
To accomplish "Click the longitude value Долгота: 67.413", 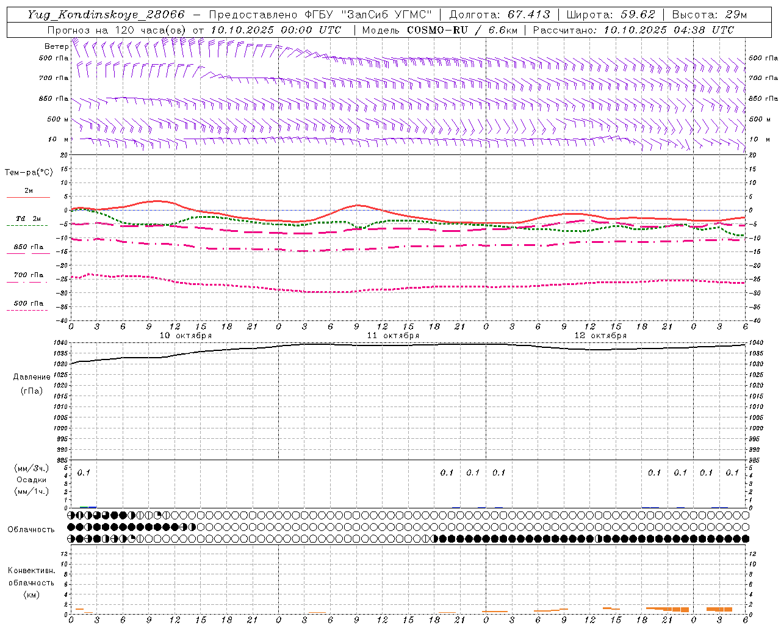I will coord(499,15).
